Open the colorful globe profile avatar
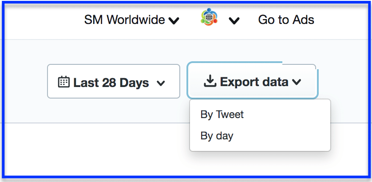The height and width of the screenshot is (182, 372). 209,16
